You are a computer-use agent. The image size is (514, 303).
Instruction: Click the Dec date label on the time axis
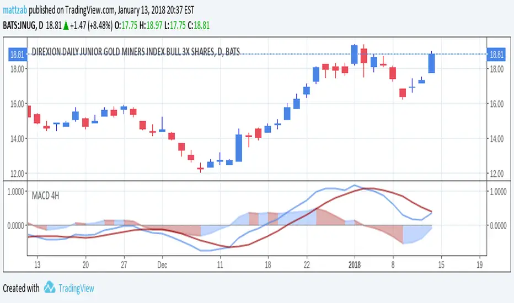click(x=162, y=264)
